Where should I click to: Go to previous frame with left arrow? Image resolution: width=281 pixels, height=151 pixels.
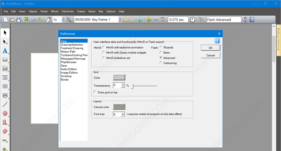coord(126,20)
